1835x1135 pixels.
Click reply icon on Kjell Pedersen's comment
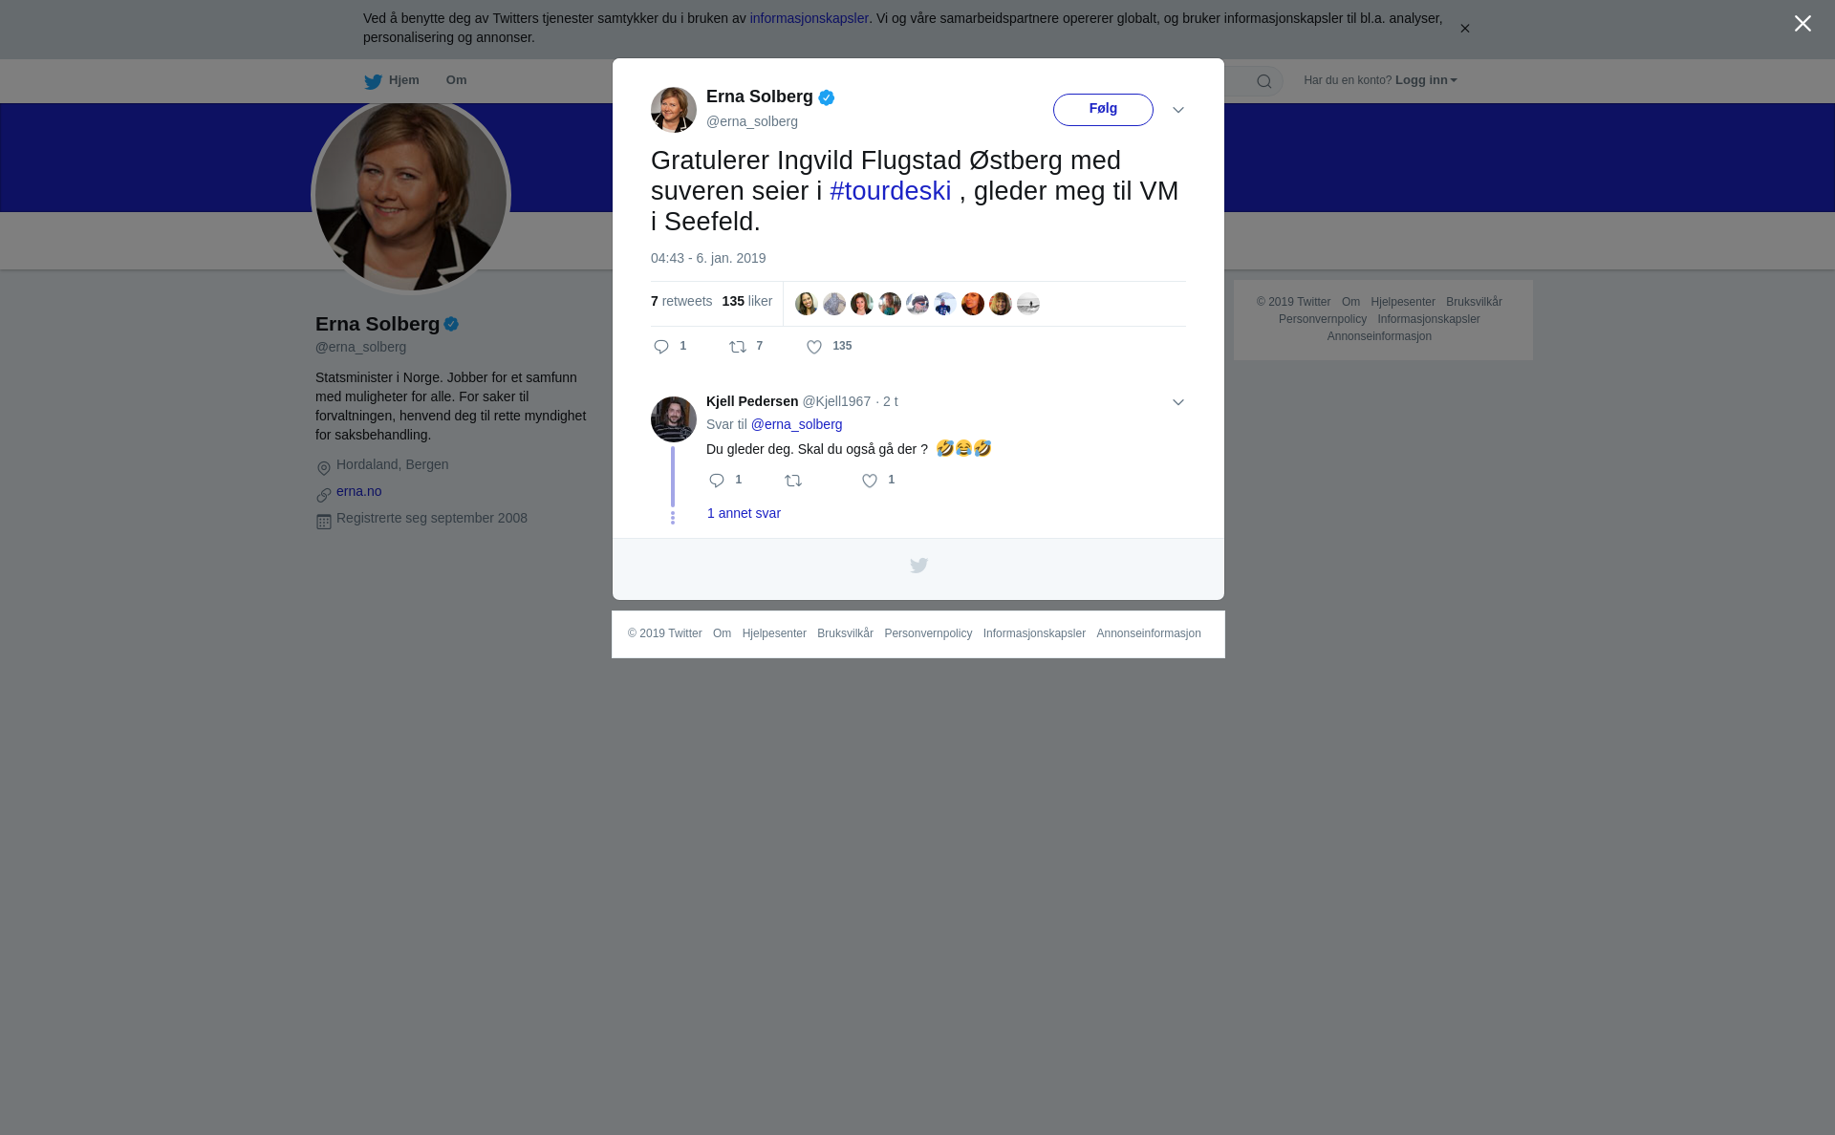coord(717,481)
